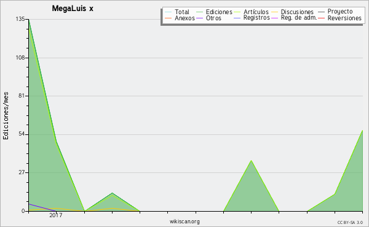Click the green swatch line next to Ediciones
Viewport: 369px width, 227px height.
pos(199,12)
